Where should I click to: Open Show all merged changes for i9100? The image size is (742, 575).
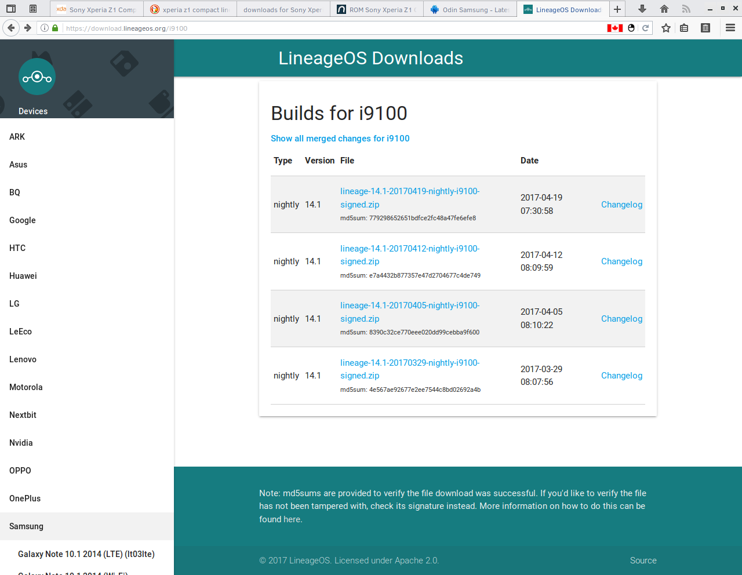(340, 139)
